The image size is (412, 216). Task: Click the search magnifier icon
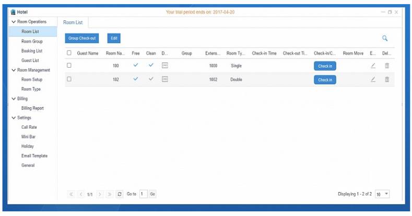[x=385, y=38]
